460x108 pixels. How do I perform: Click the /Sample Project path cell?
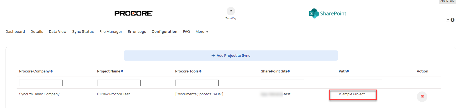pos(352,94)
